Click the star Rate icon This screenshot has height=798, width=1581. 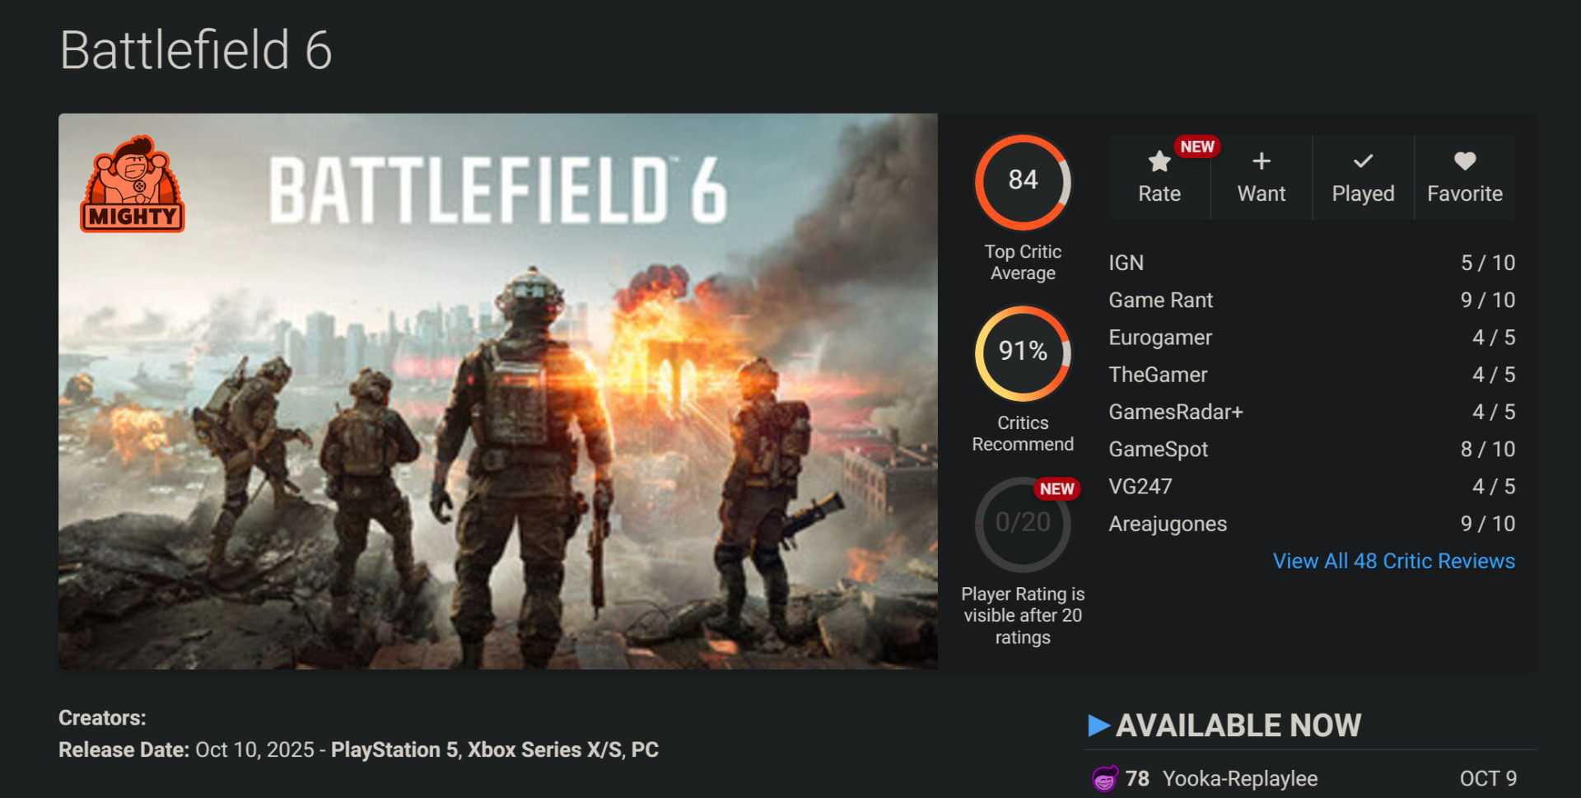click(x=1159, y=162)
